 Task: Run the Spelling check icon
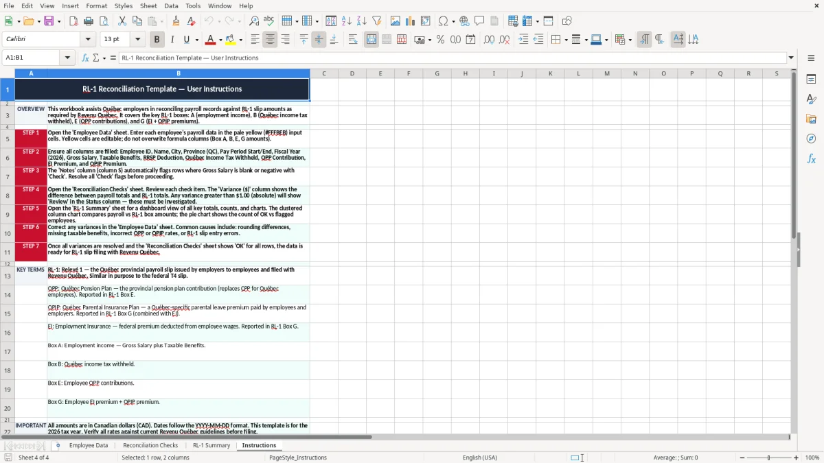(x=268, y=21)
